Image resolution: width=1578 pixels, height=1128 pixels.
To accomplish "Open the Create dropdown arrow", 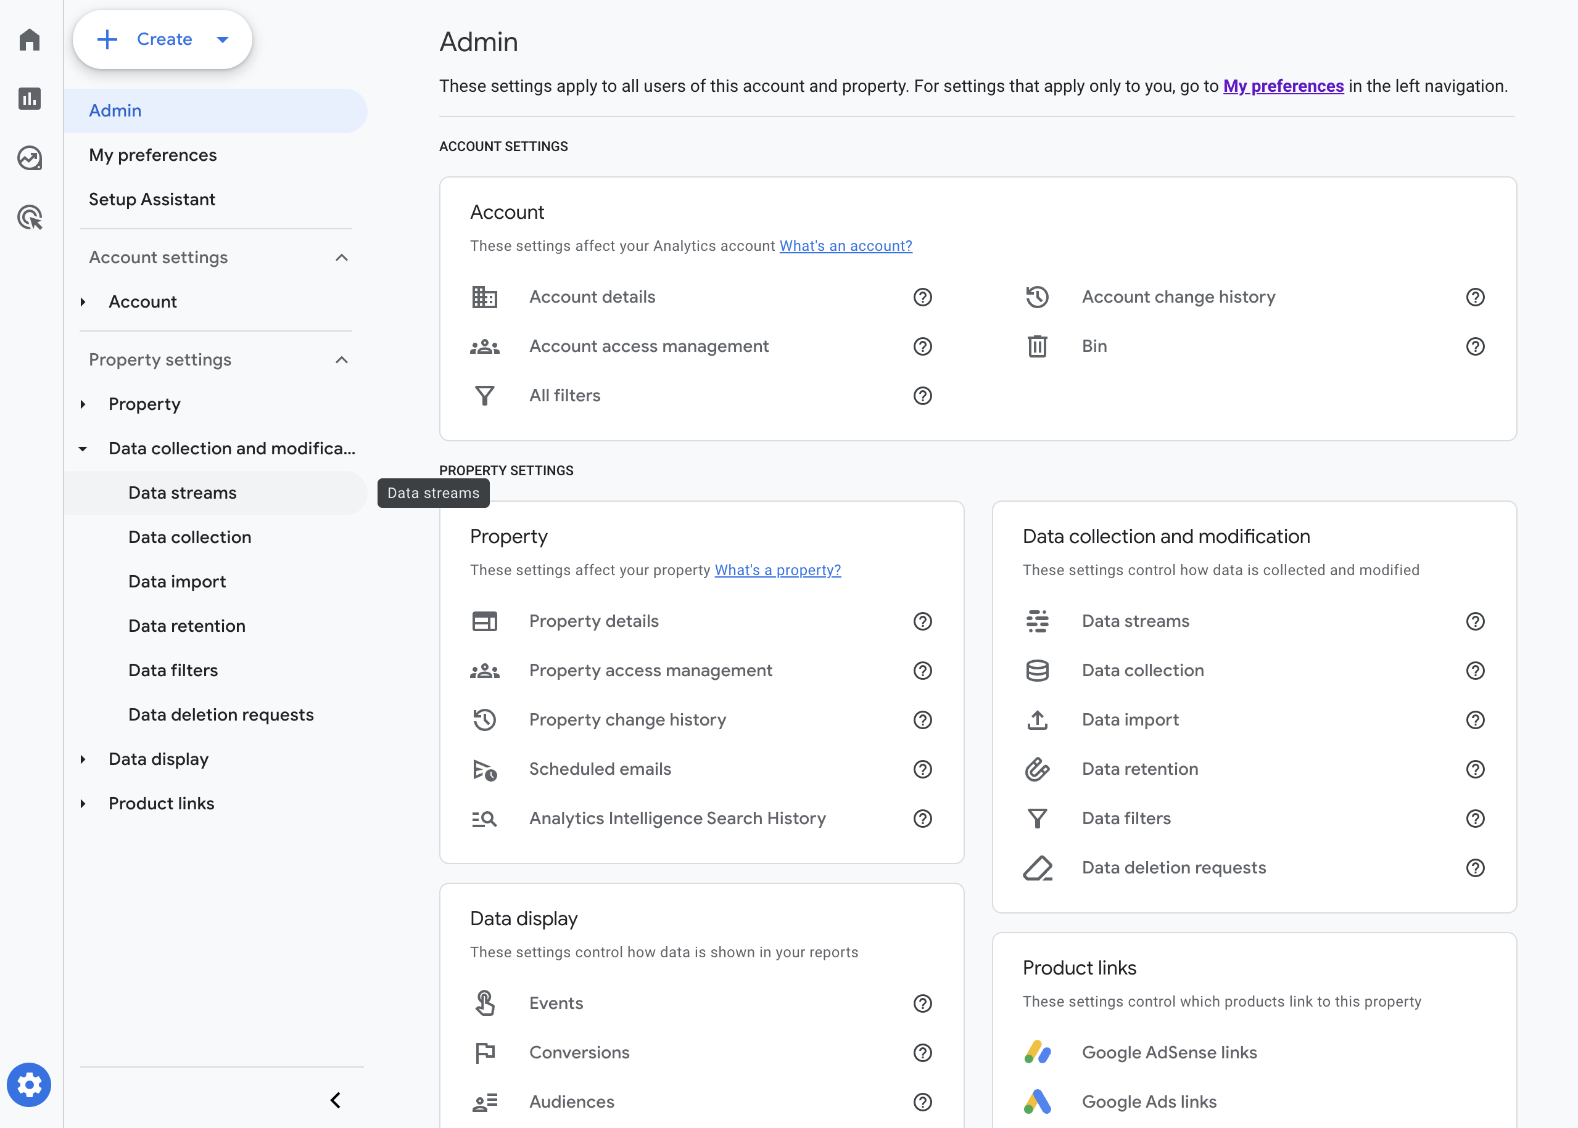I will 223,39.
